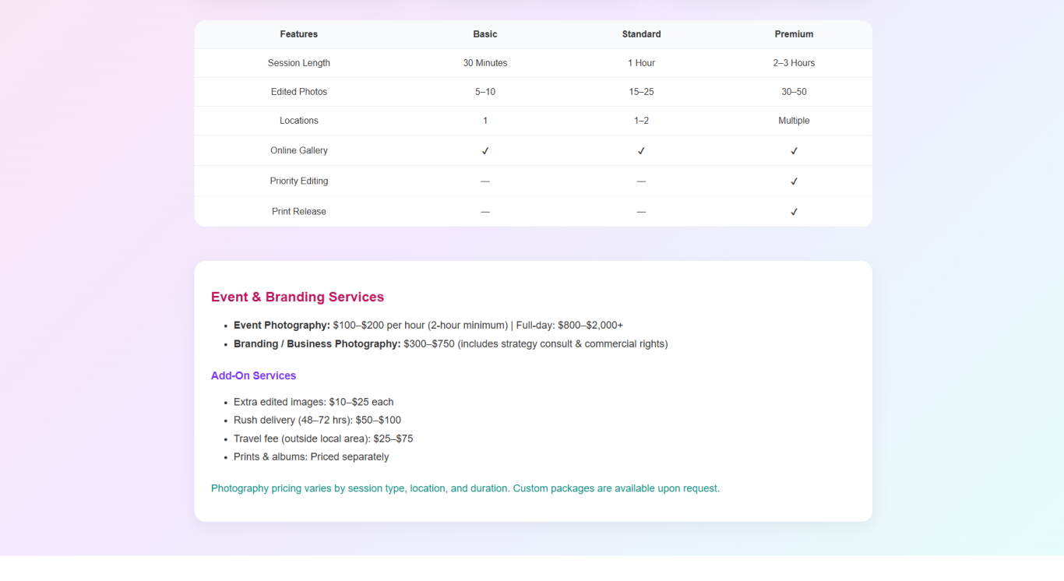Click the Add-On Services heading
The image size is (1064, 581).
pyautogui.click(x=253, y=375)
